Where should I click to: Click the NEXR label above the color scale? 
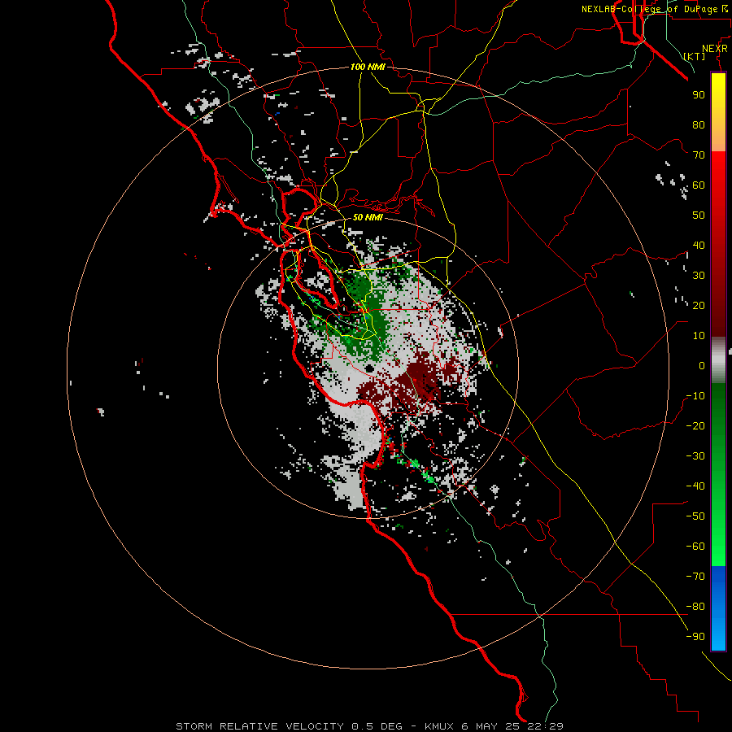pyautogui.click(x=714, y=49)
